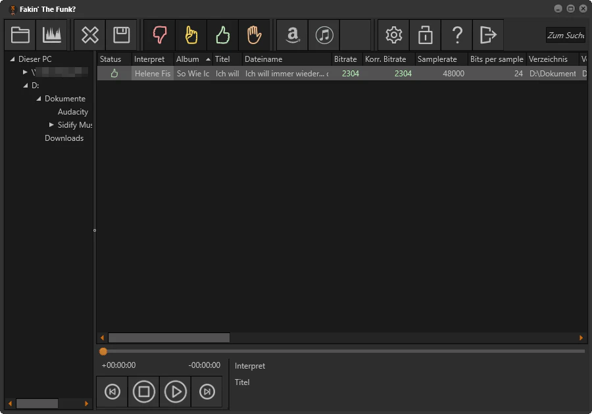Click the green thumbs-up toolbar icon
592x414 pixels.
click(x=223, y=35)
